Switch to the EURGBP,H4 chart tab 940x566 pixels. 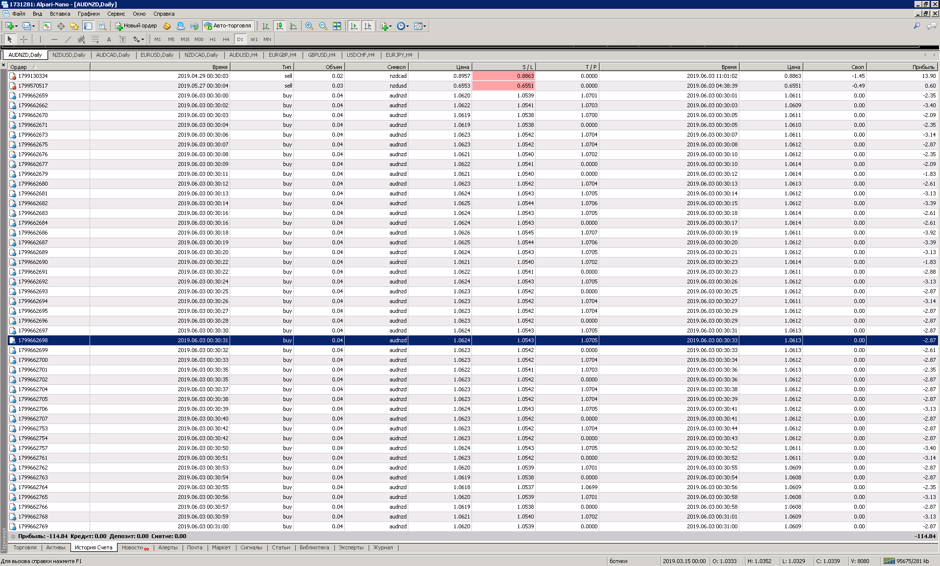pos(282,55)
